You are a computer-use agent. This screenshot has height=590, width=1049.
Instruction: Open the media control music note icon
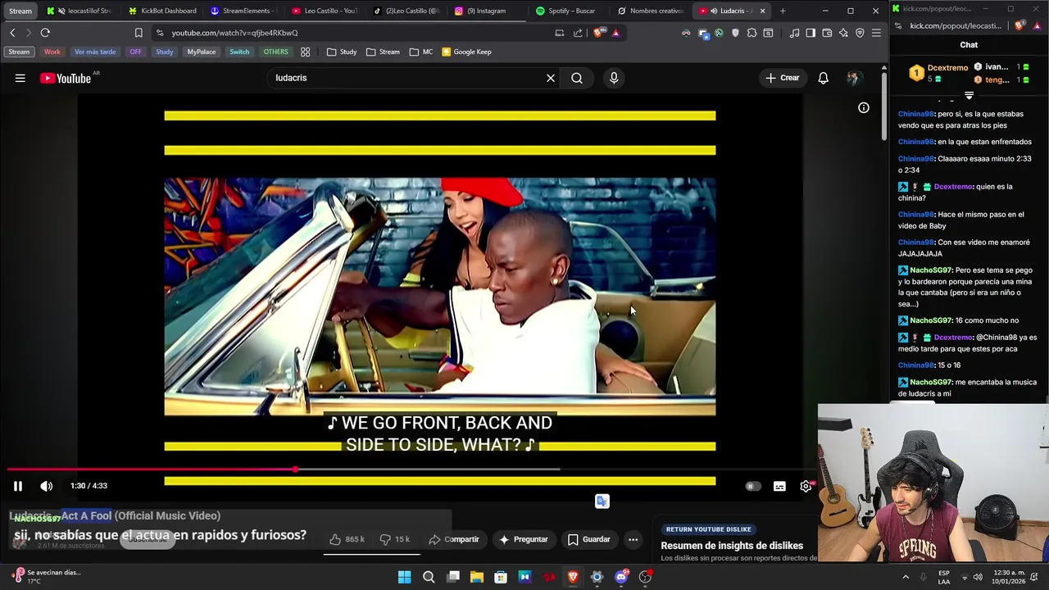(x=794, y=33)
